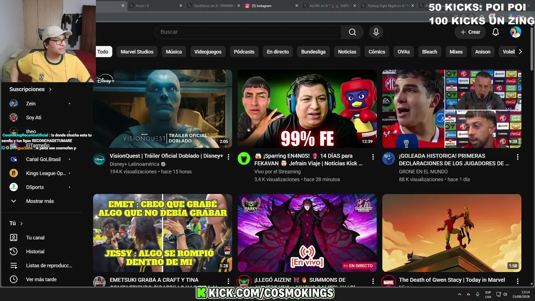The width and height of the screenshot is (535, 301).
Task: Open the network icon in system tray
Action: 499,294
